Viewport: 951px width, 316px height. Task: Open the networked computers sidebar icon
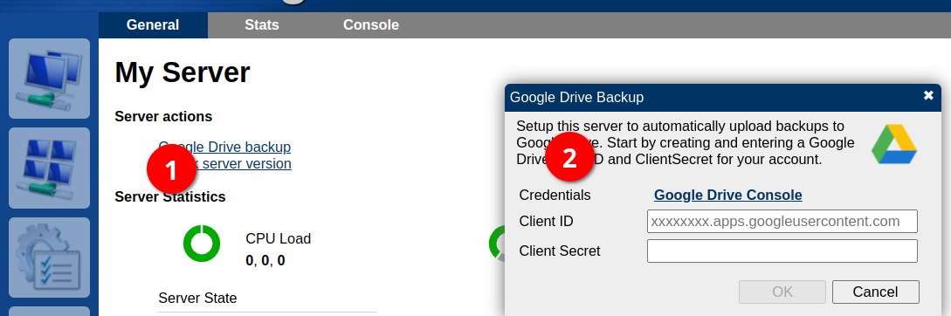49,79
